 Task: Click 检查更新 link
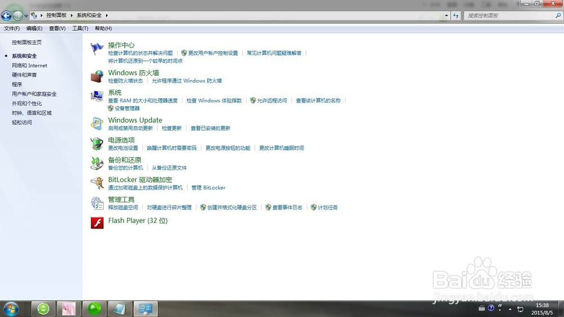[x=171, y=128]
